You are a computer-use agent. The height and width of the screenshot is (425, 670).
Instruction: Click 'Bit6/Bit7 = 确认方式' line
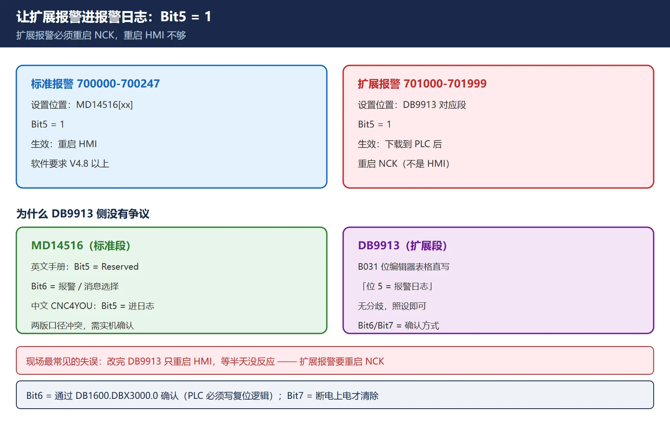click(x=398, y=326)
